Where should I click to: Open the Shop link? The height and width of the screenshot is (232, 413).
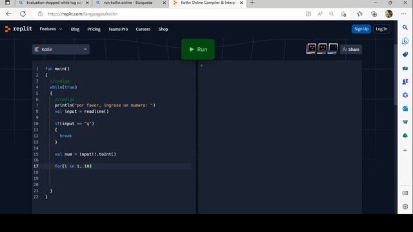pos(163,29)
